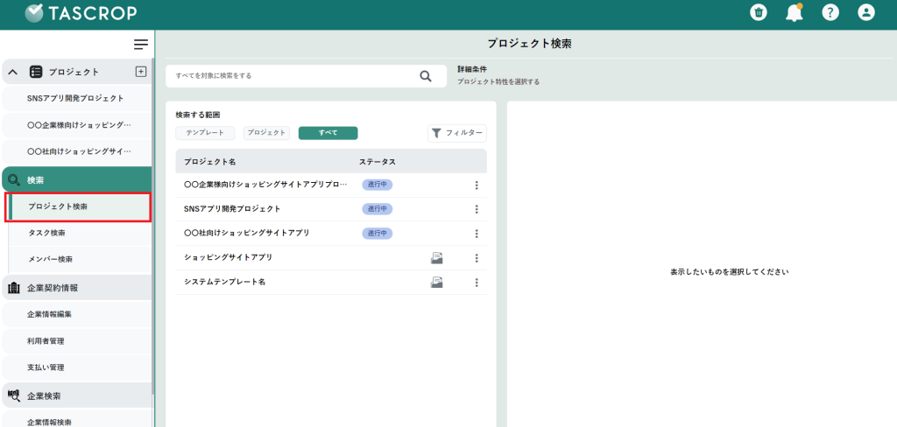
Task: Open notifications bell icon
Action: (x=794, y=12)
